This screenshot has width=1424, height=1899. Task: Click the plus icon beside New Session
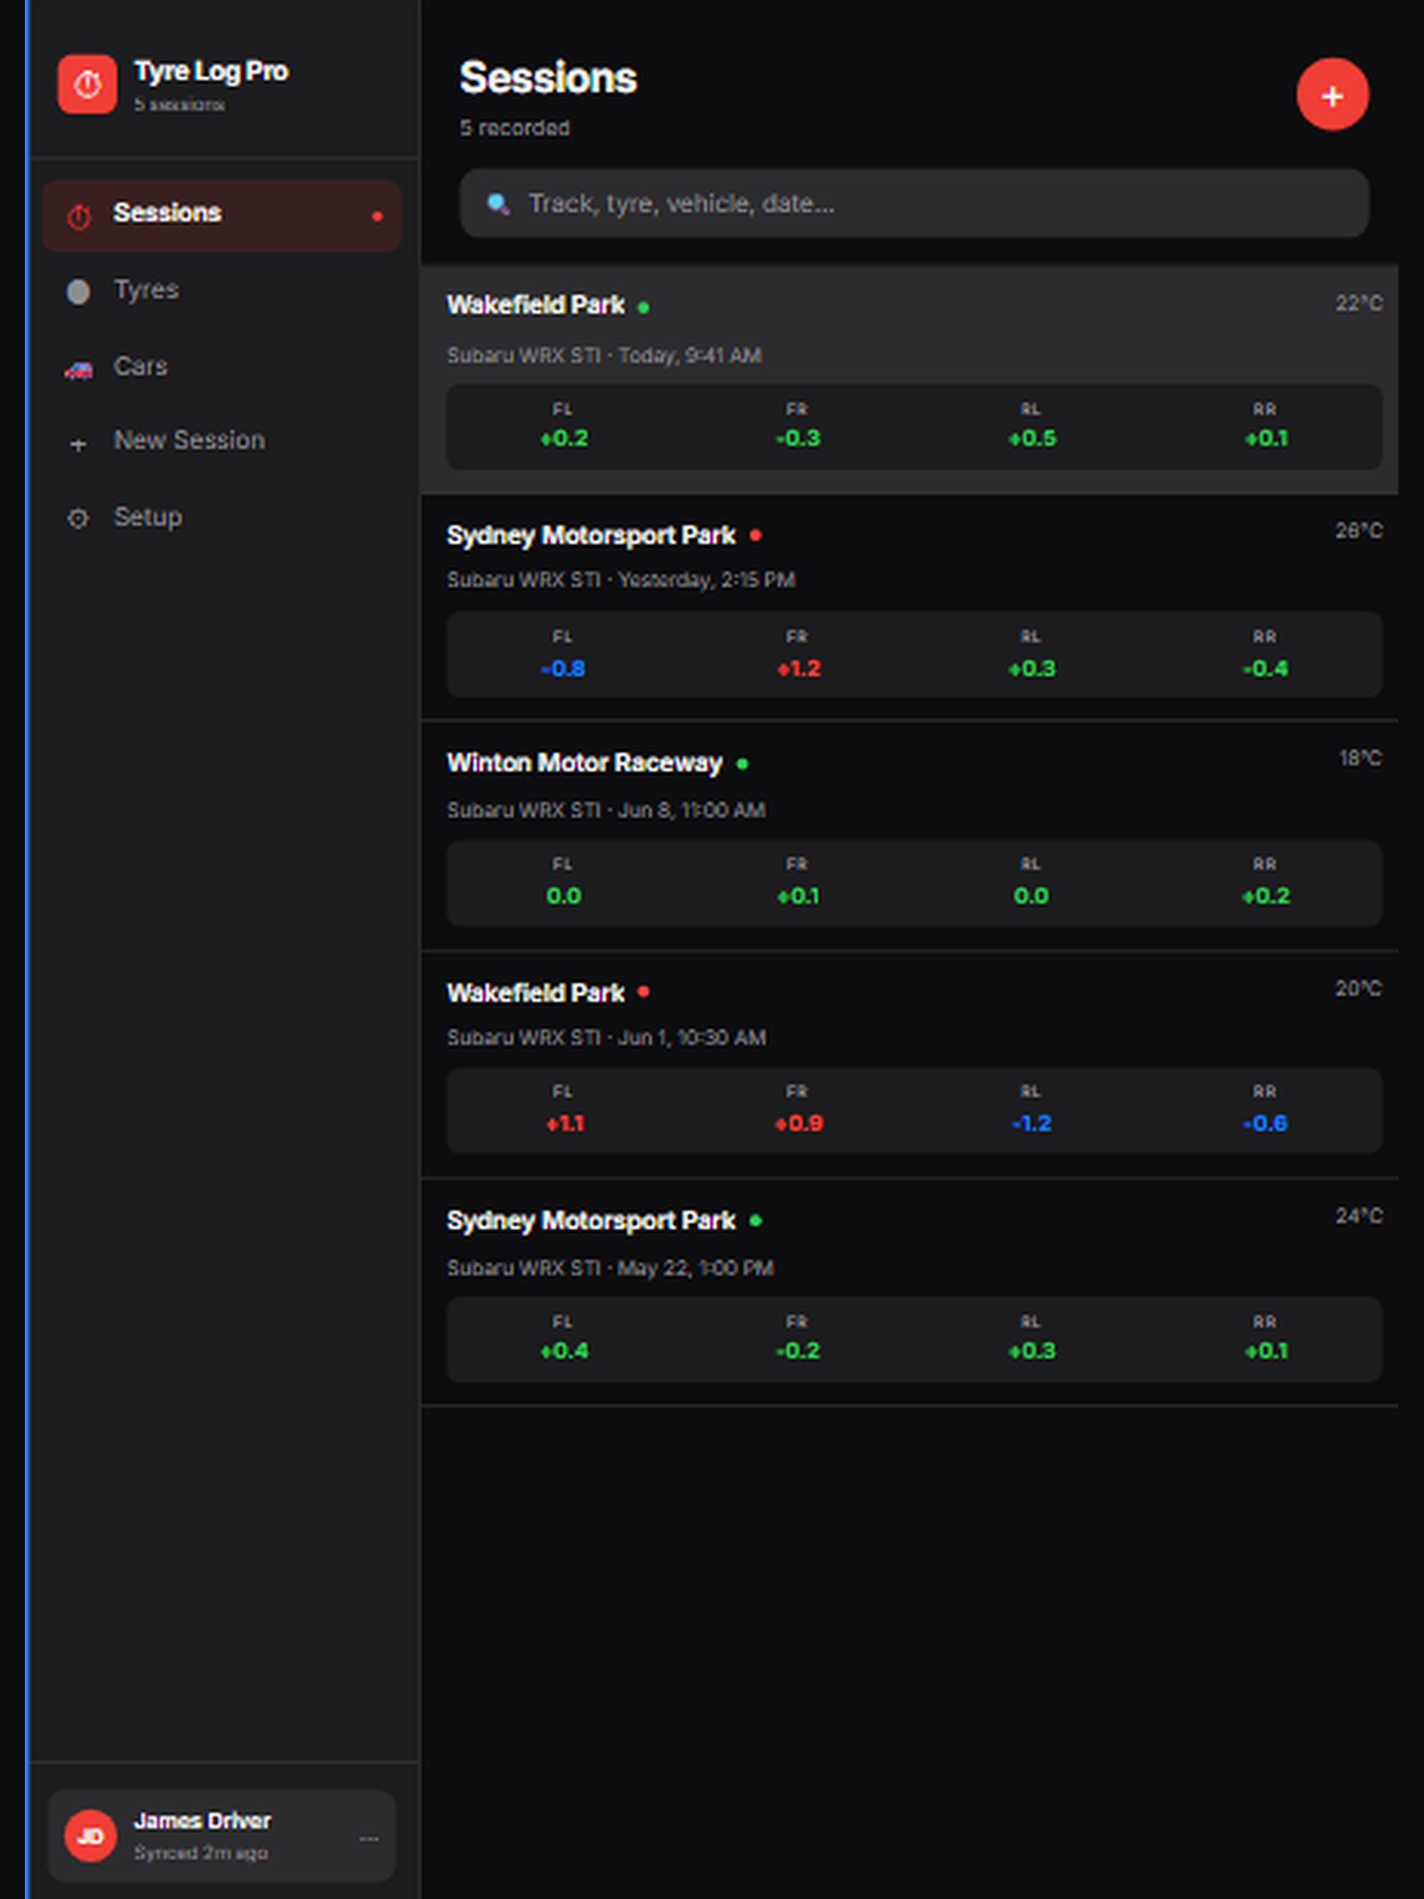78,444
